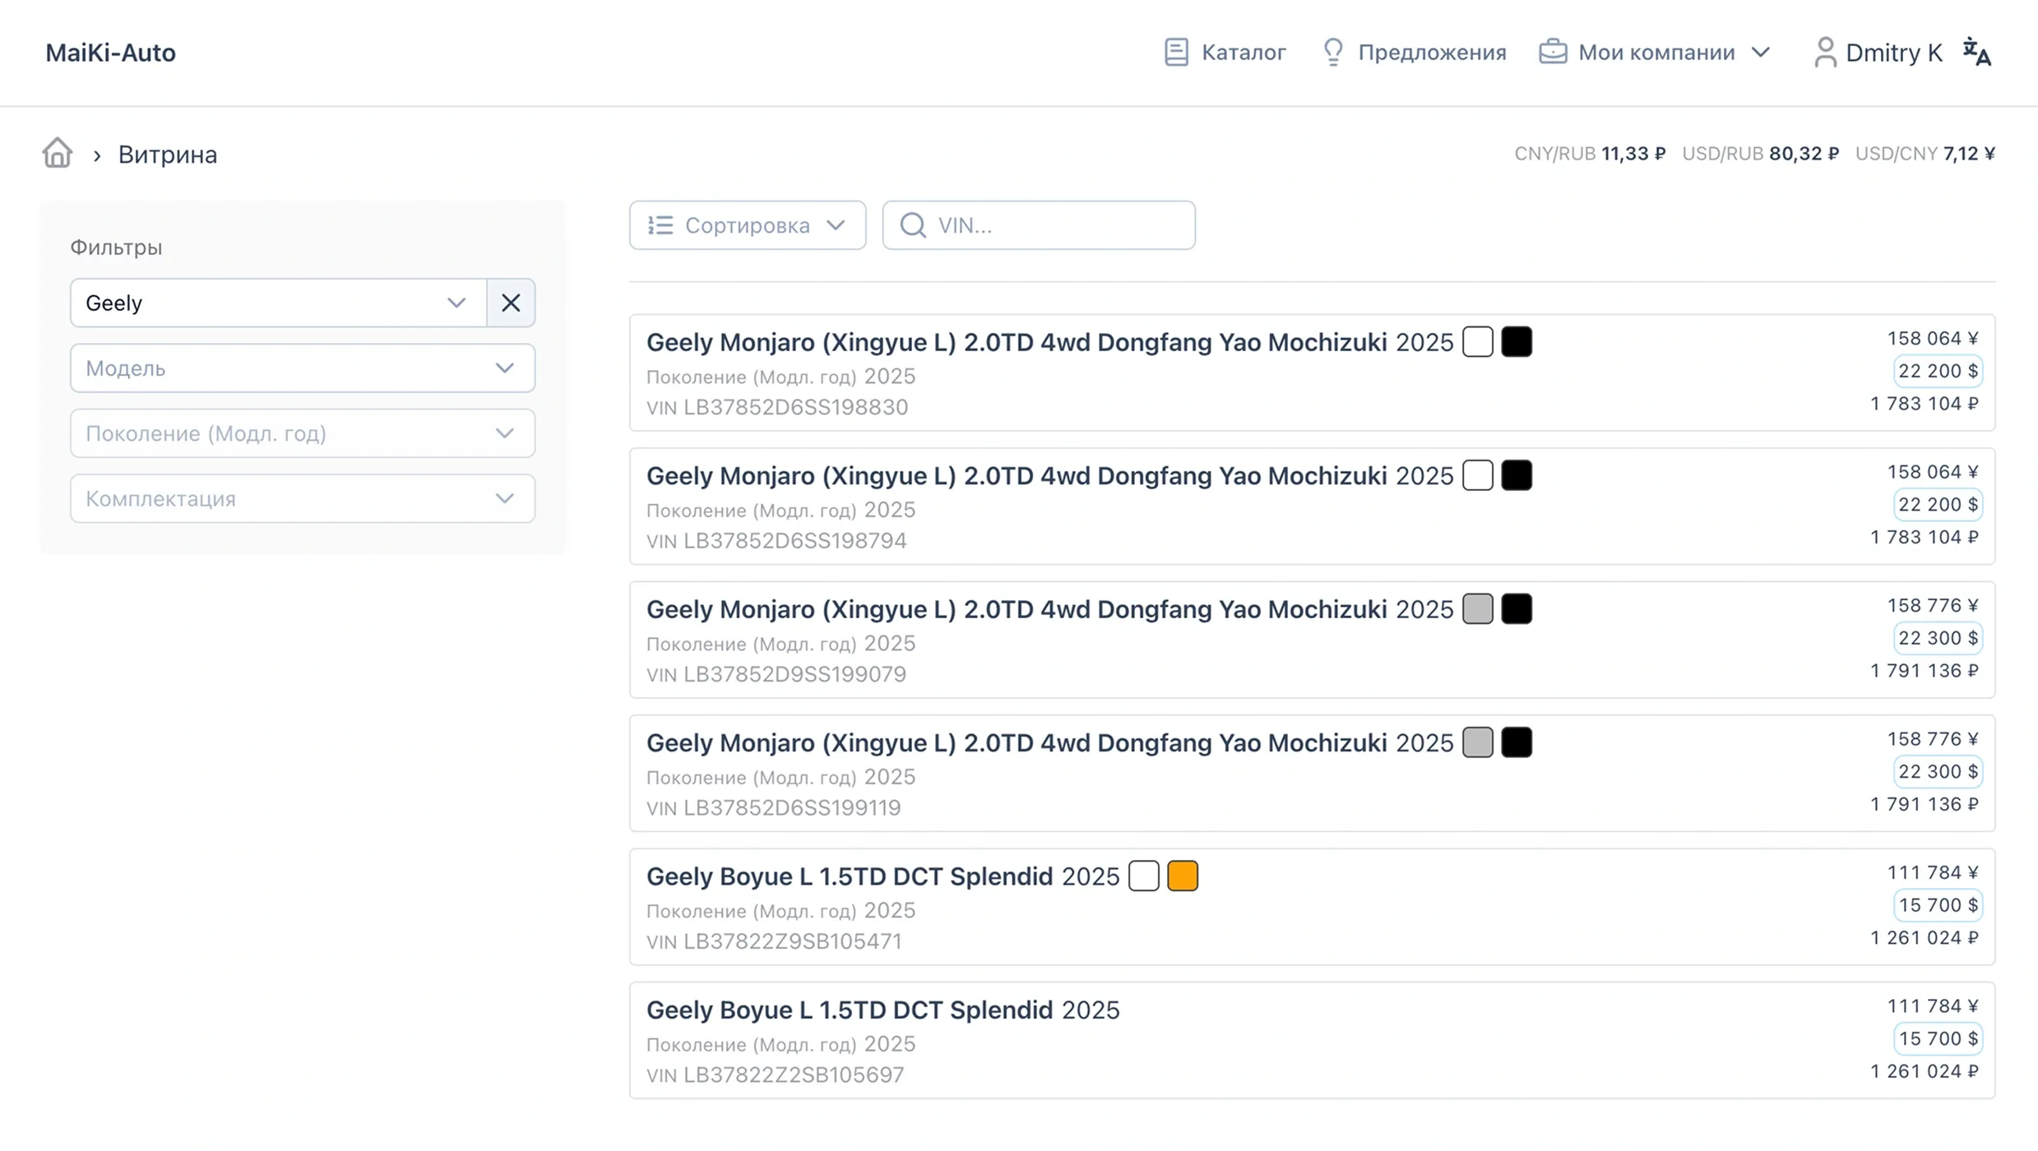The height and width of the screenshot is (1151, 2038).
Task: Click the language translation icon
Action: pyautogui.click(x=1977, y=52)
